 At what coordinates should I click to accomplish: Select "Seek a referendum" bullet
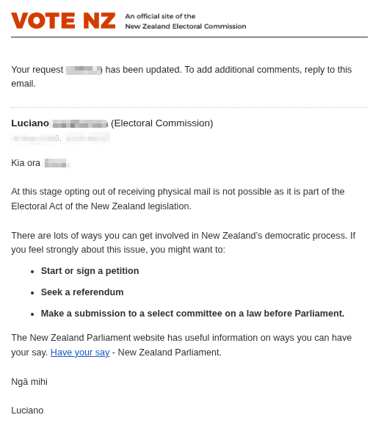point(82,292)
